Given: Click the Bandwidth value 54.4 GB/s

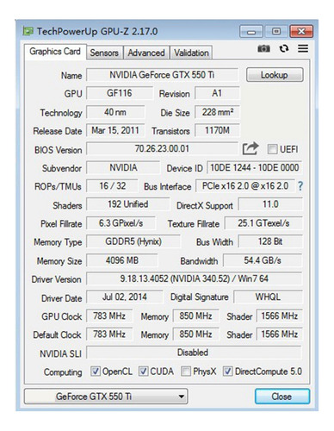Looking at the screenshot, I should (263, 260).
